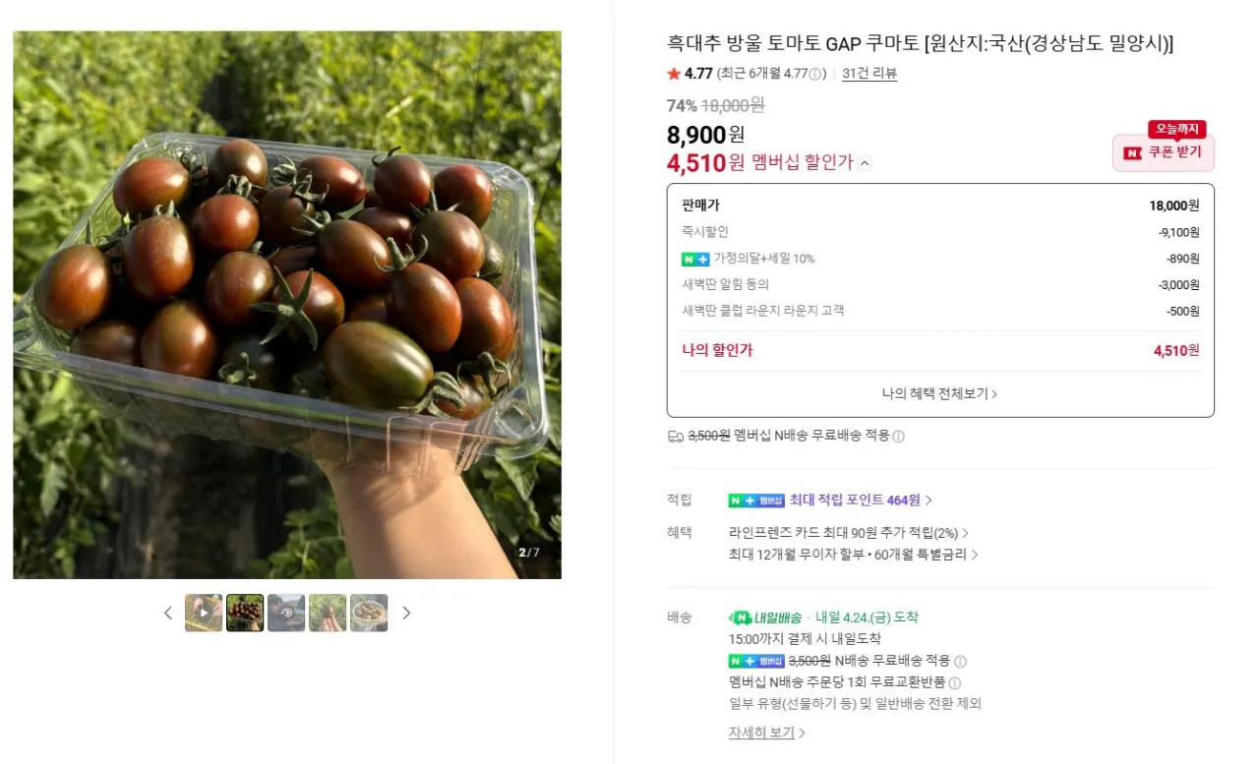This screenshot has height=764, width=1259.
Task: Click the info icon next to free shipping
Action: [898, 436]
